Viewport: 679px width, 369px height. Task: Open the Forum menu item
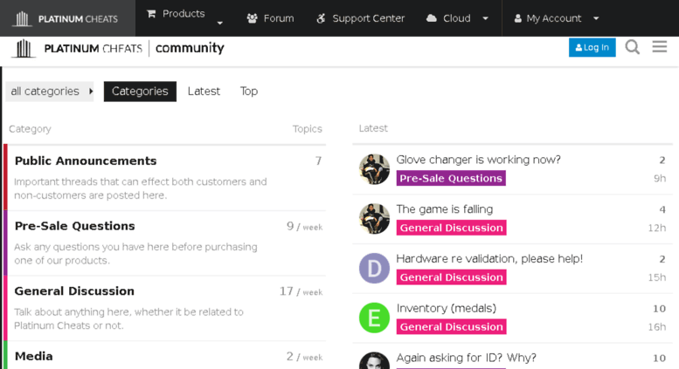click(279, 18)
